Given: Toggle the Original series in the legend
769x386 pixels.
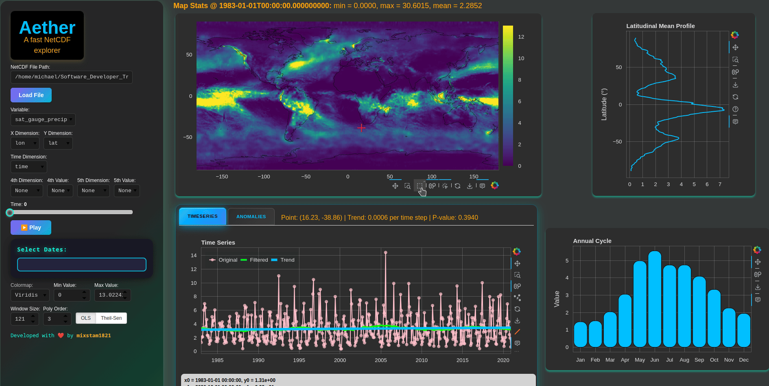Looking at the screenshot, I should tap(223, 260).
